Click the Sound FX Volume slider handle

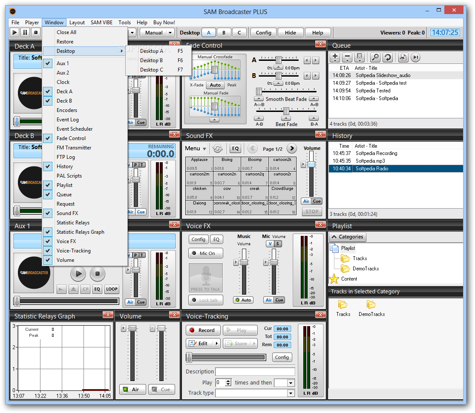coord(311,164)
